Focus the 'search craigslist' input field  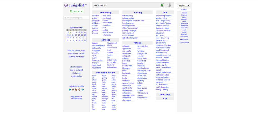click(x=76, y=18)
